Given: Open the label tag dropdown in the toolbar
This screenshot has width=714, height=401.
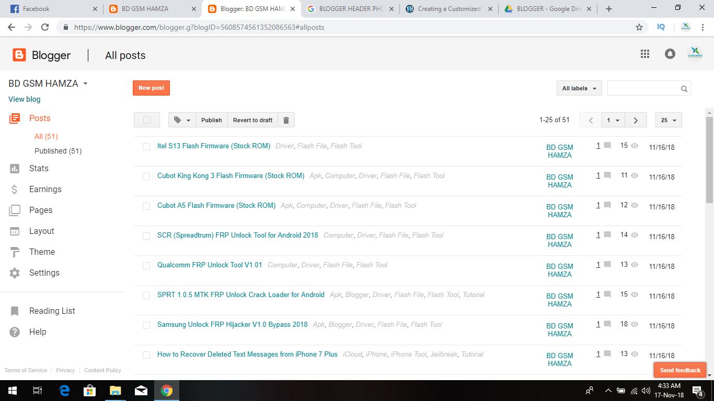Looking at the screenshot, I should [x=182, y=120].
